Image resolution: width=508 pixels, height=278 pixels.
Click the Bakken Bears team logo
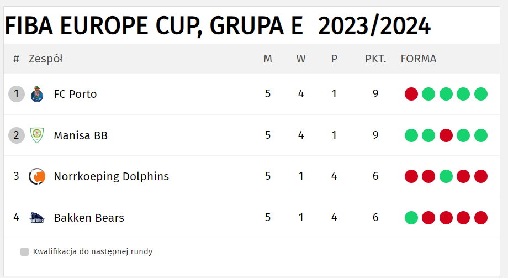coord(37,218)
